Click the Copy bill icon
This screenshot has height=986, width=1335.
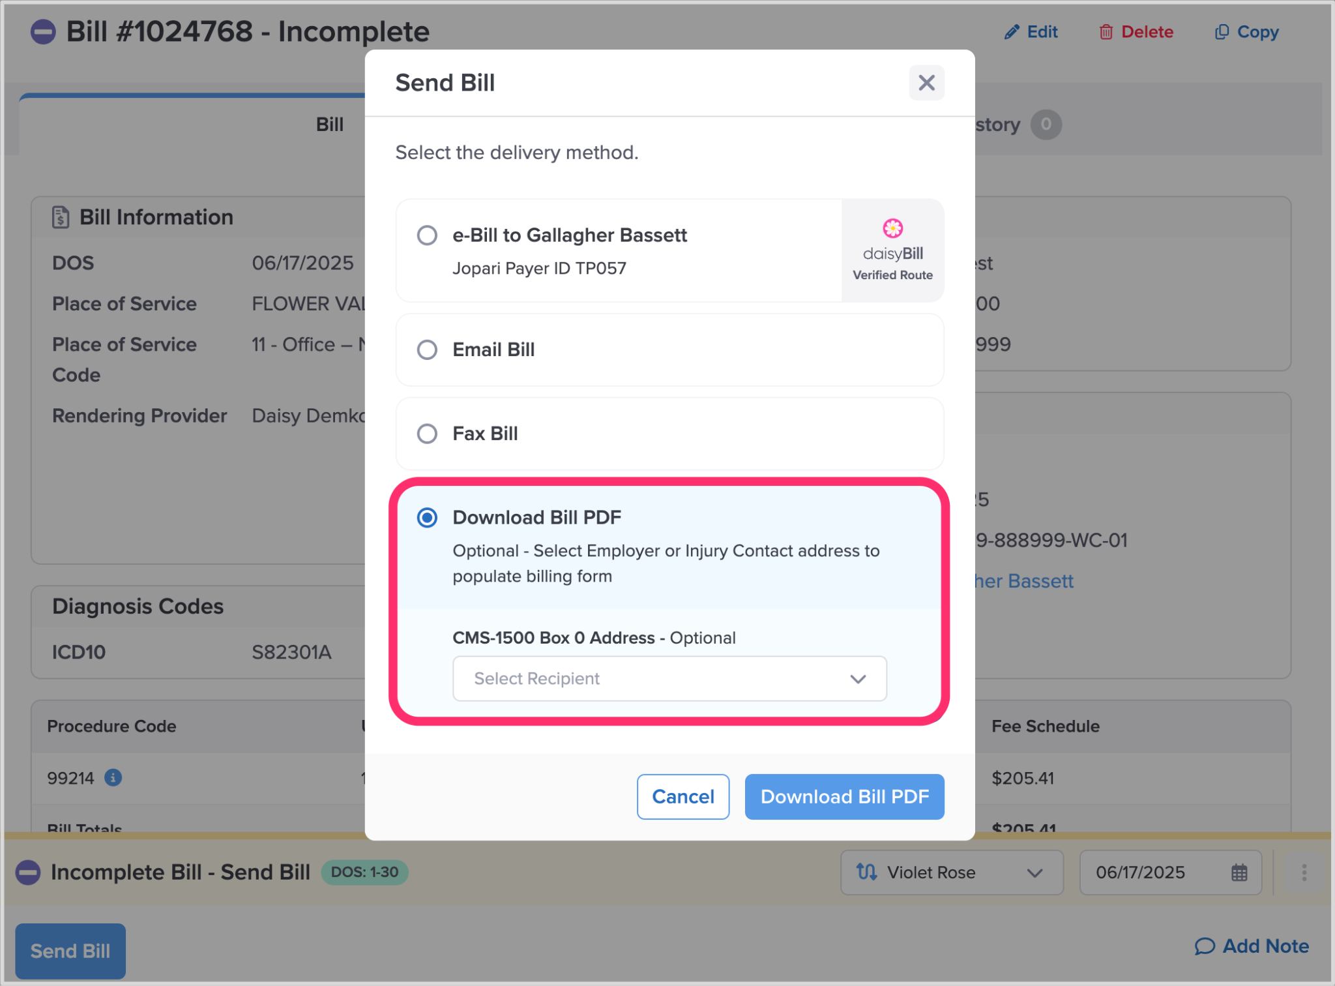pos(1222,32)
